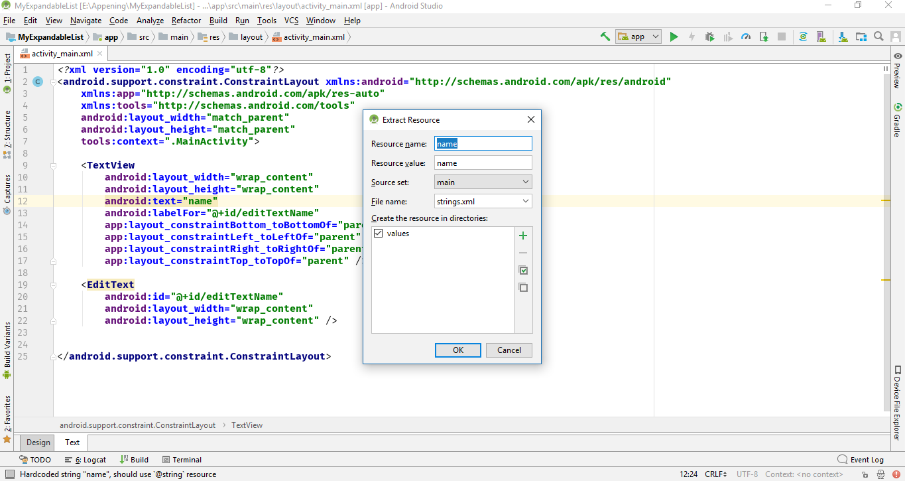
Task: Add a new resource directory with the plus icon
Action: coord(523,235)
